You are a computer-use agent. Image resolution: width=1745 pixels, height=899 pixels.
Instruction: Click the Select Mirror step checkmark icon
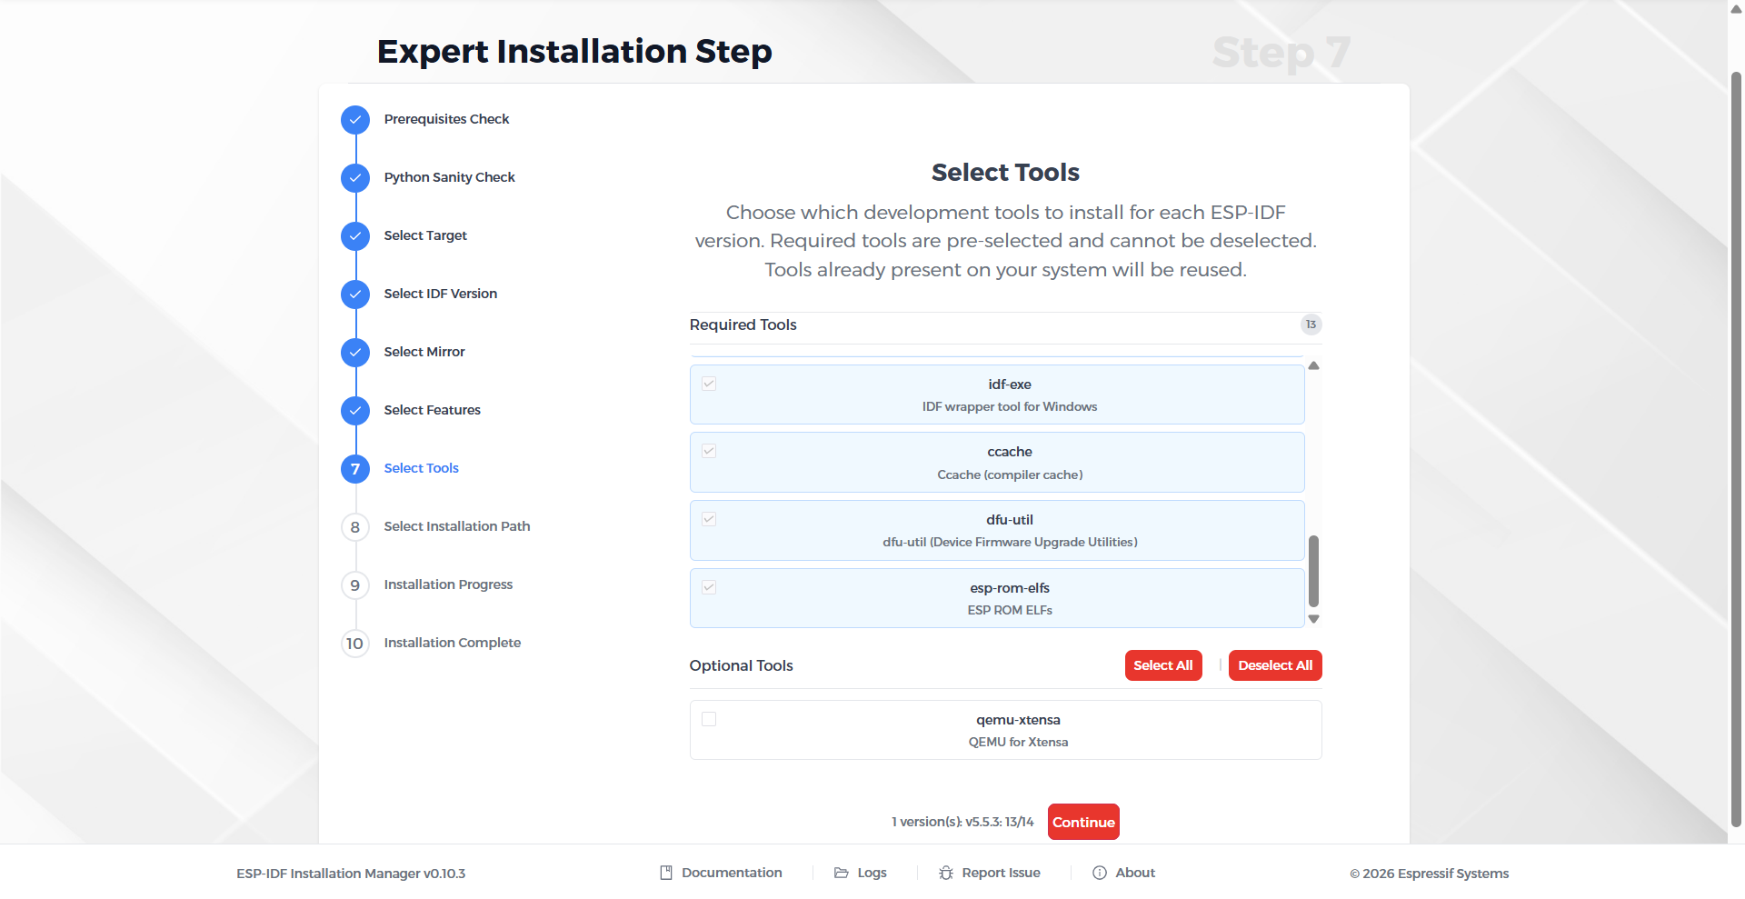point(355,352)
